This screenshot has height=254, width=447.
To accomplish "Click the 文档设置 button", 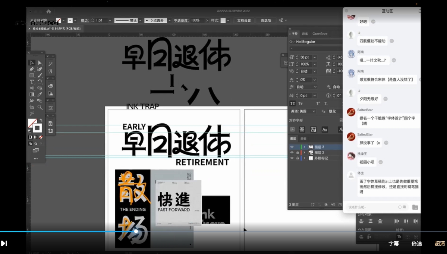I will [244, 20].
